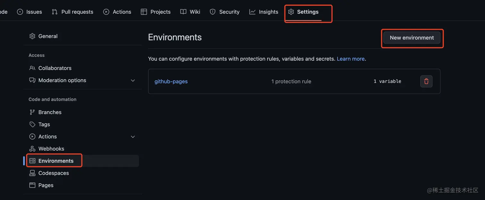Open the Wiki tab

point(190,12)
